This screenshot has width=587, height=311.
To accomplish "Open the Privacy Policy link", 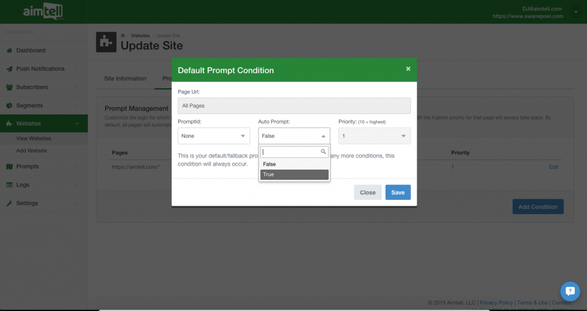I will [x=496, y=302].
